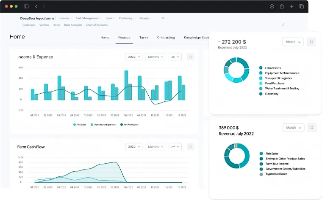Open a new tab with plus icon
The width and height of the screenshot is (322, 200).
click(291, 6)
